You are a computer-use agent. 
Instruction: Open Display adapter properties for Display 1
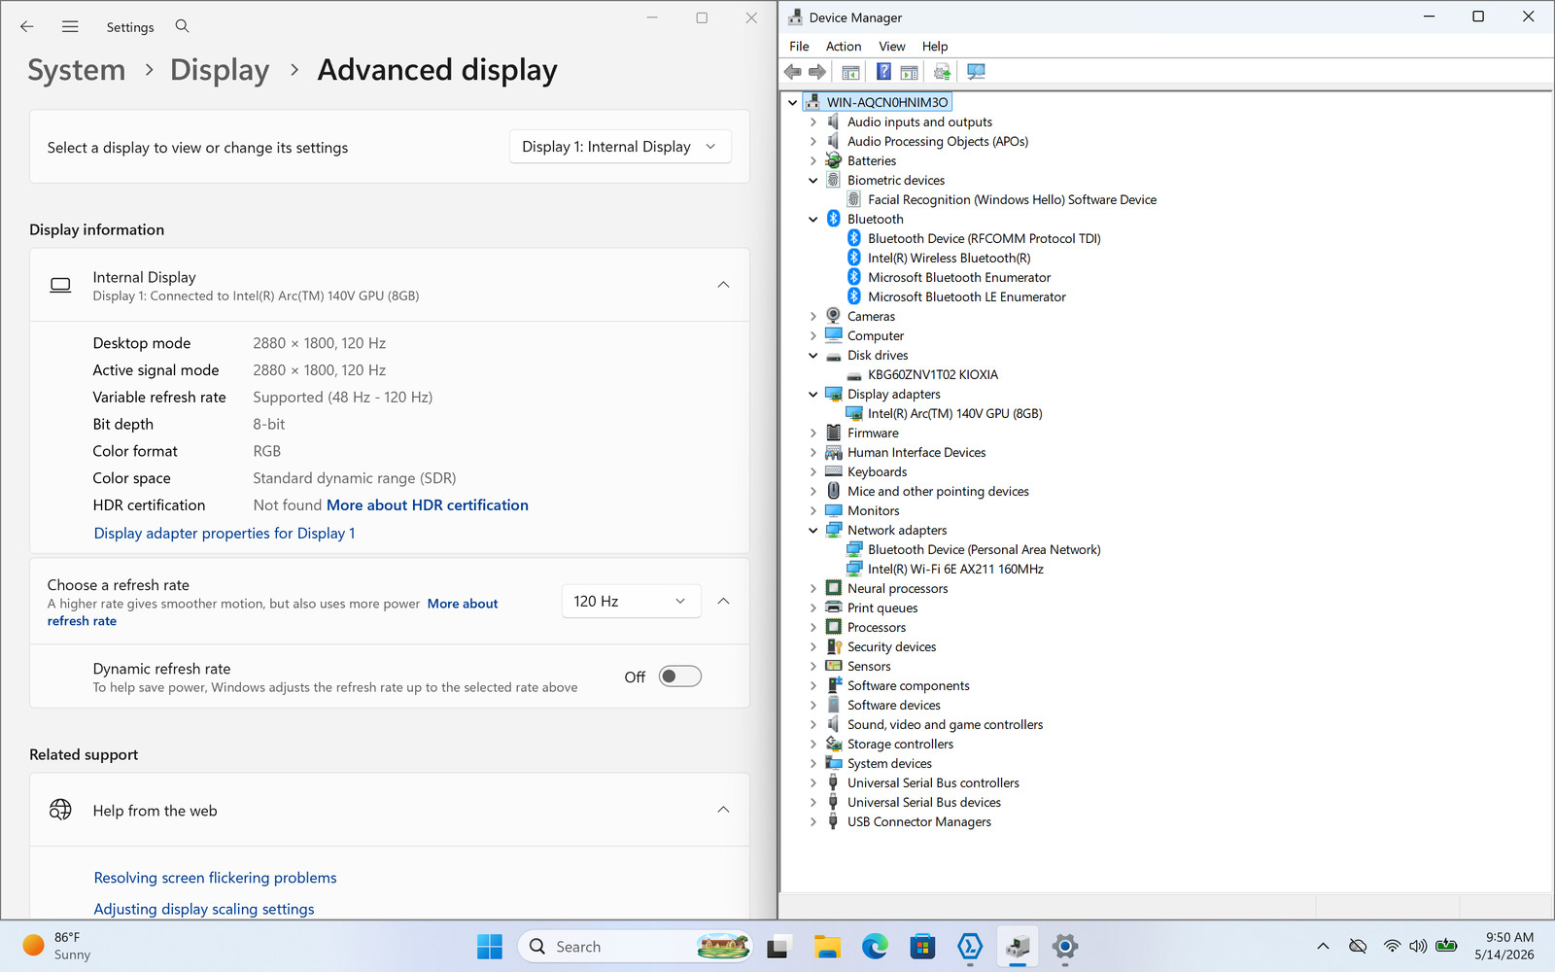(225, 534)
